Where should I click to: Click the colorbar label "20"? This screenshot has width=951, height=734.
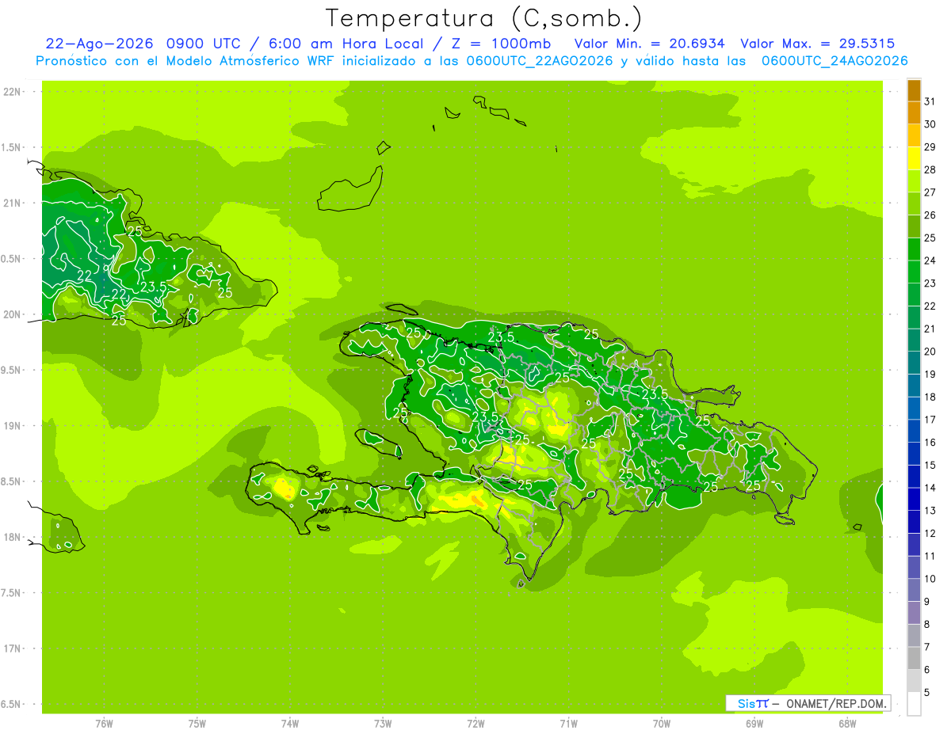tap(930, 352)
